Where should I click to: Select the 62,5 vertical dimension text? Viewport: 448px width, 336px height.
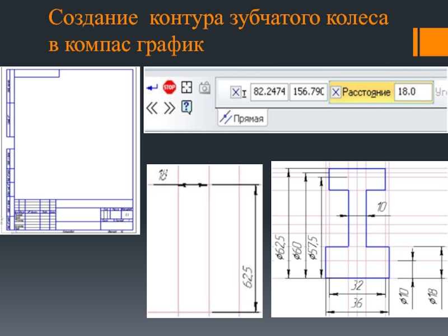[248, 277]
